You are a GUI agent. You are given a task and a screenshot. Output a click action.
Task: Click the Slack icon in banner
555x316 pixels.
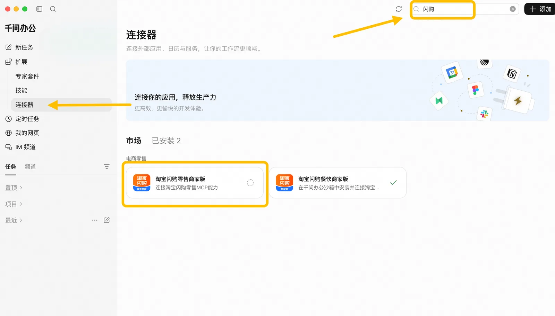pyautogui.click(x=485, y=114)
